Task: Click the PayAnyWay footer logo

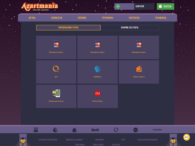Action: (x=157, y=130)
